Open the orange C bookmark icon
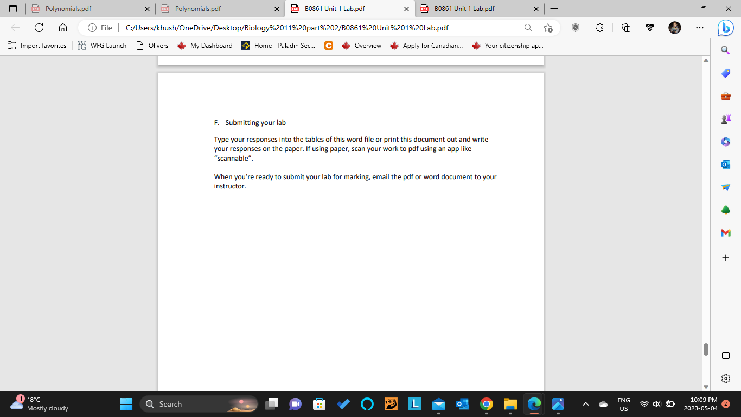Screen dimensions: 741x417 tap(328, 46)
